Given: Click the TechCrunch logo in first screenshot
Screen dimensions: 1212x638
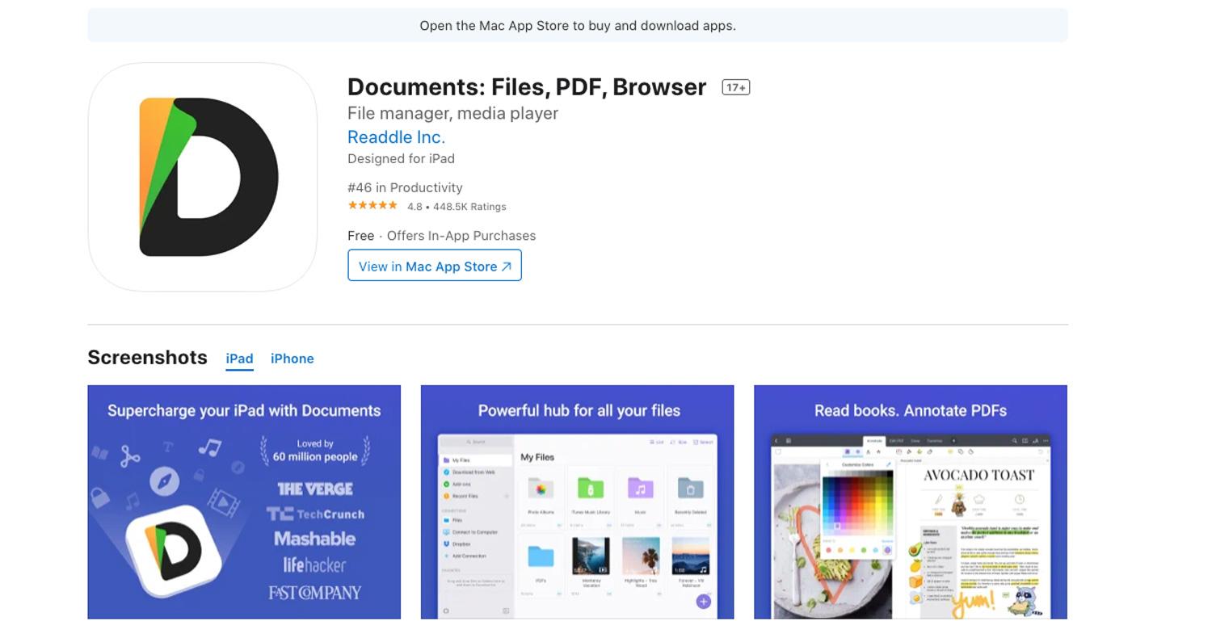Looking at the screenshot, I should [x=315, y=514].
